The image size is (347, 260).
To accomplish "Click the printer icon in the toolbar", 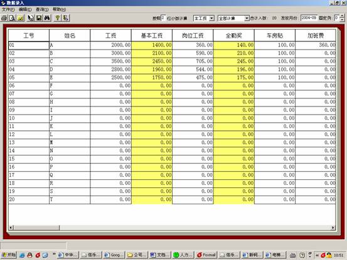I will coord(4,18).
